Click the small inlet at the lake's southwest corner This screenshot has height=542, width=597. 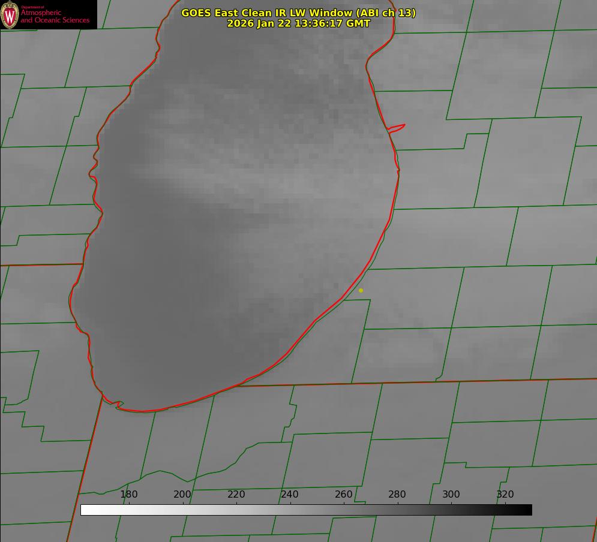[x=118, y=405]
